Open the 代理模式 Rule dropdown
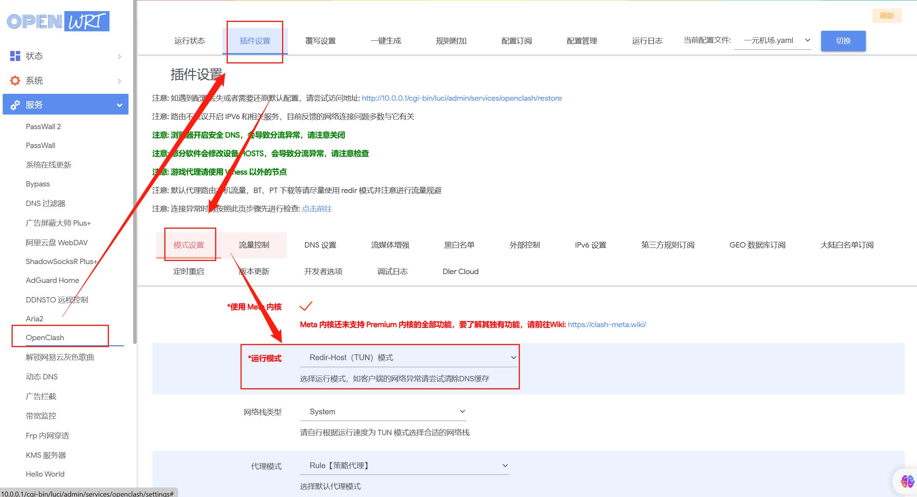 [404, 465]
